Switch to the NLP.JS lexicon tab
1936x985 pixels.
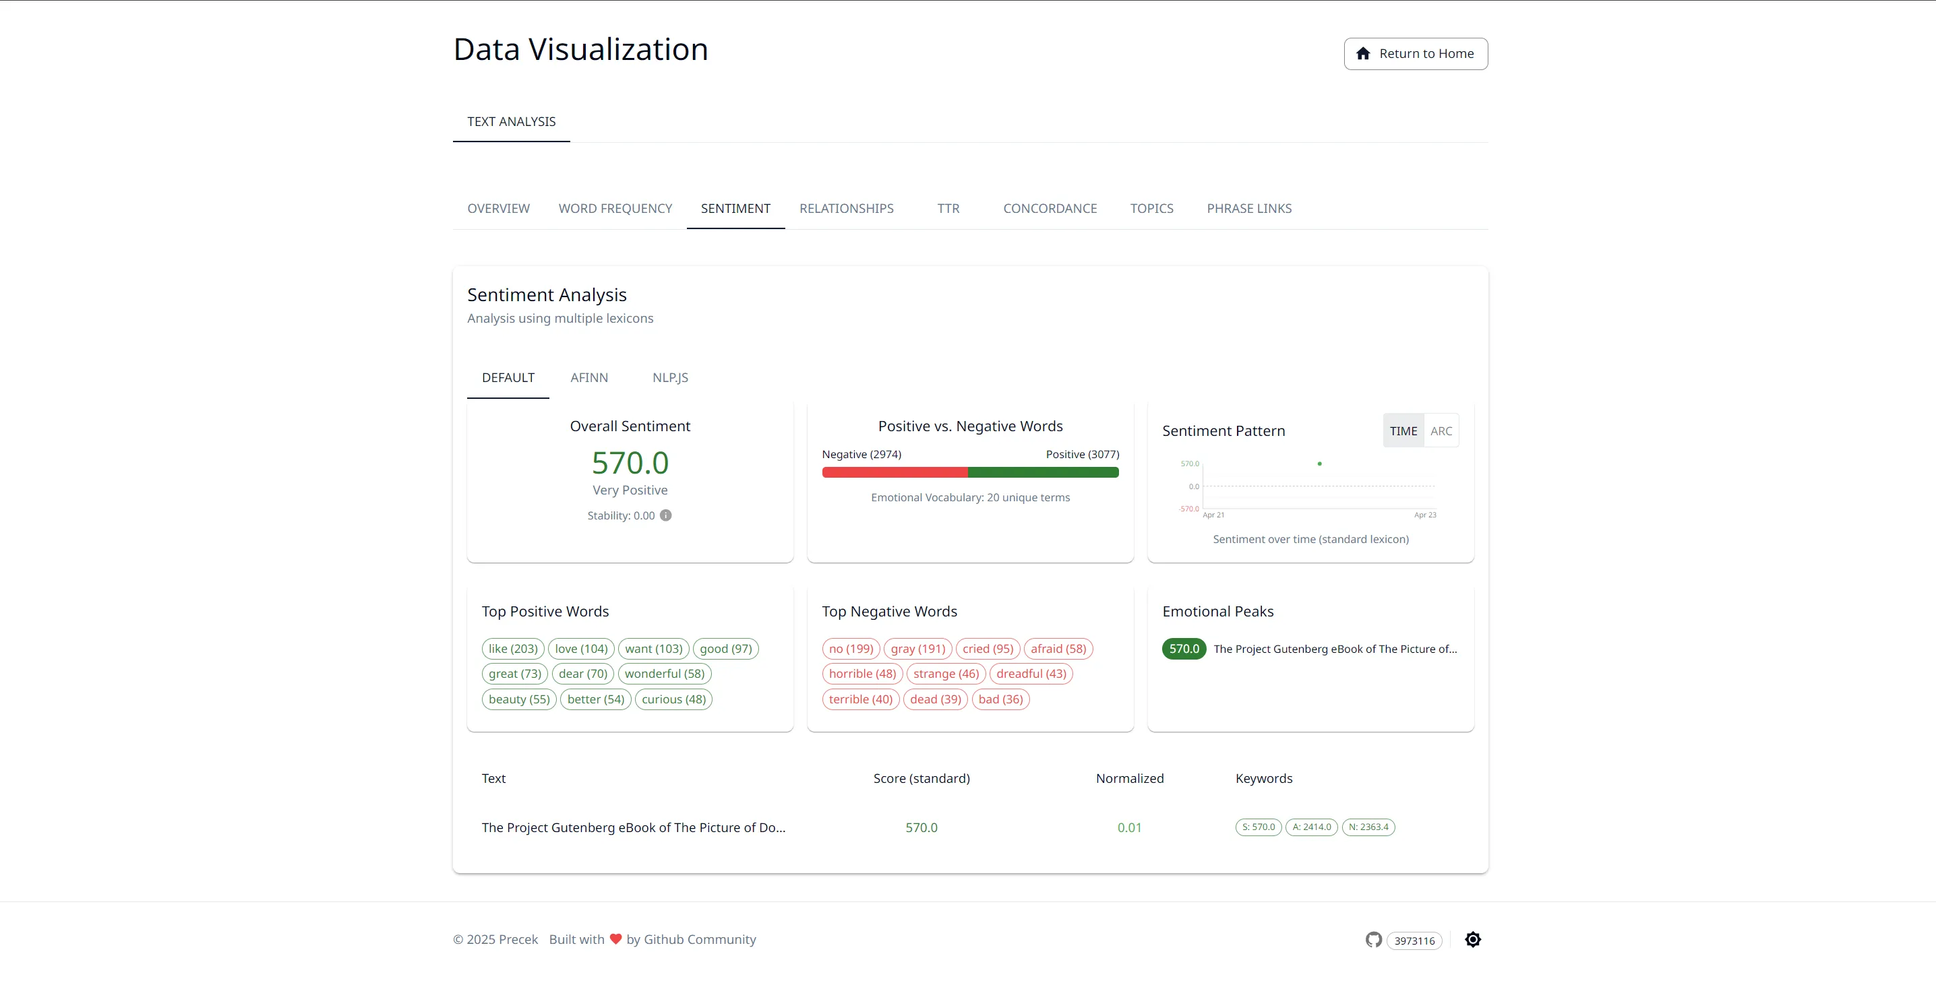[x=669, y=378]
